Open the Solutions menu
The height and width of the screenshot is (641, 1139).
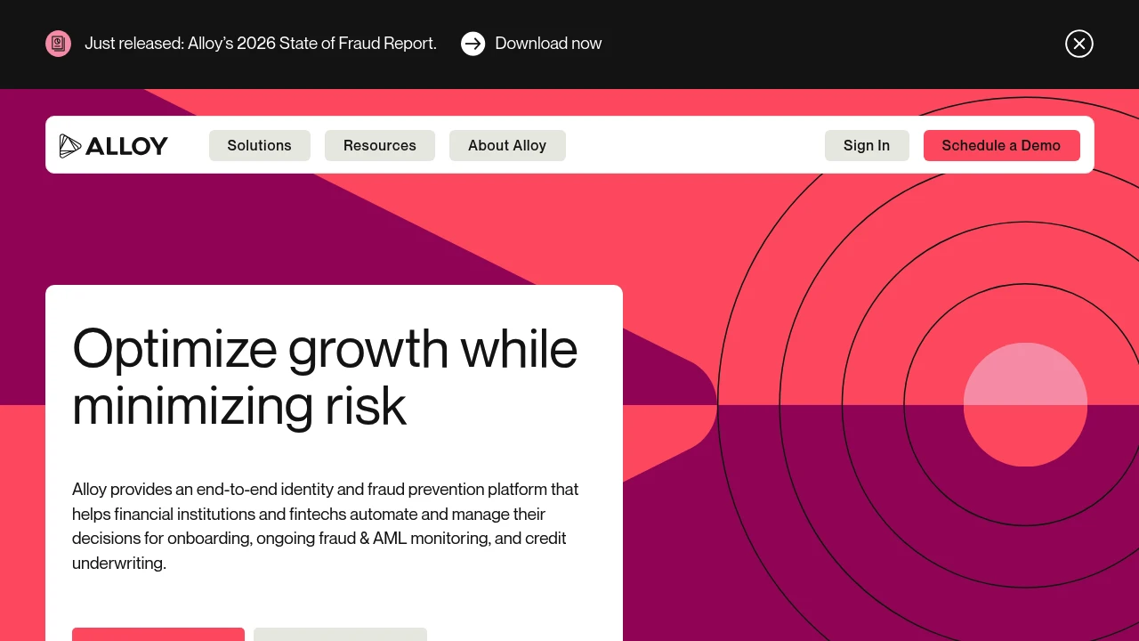(x=259, y=146)
